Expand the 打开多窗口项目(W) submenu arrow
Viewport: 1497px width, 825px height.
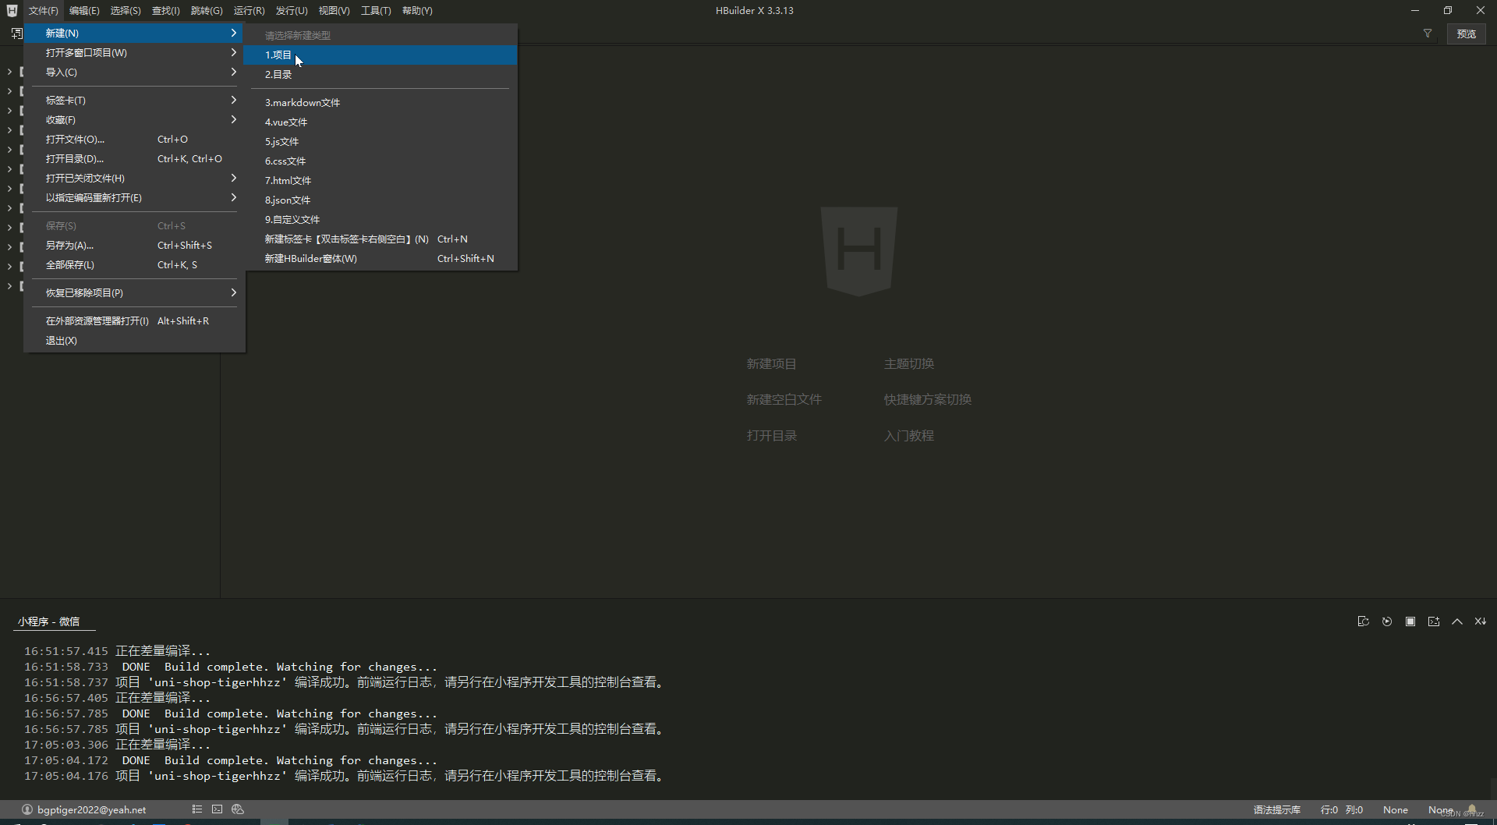(233, 52)
